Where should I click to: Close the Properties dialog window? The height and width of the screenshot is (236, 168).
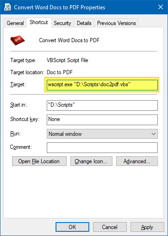[161, 7]
